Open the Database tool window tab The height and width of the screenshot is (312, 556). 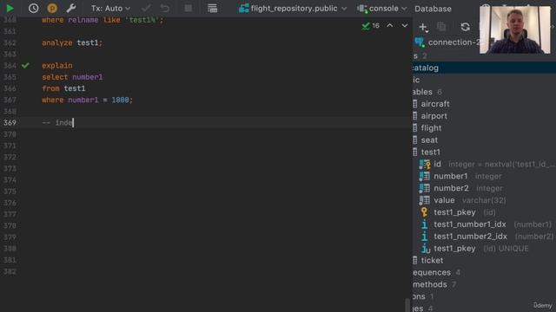pos(433,9)
